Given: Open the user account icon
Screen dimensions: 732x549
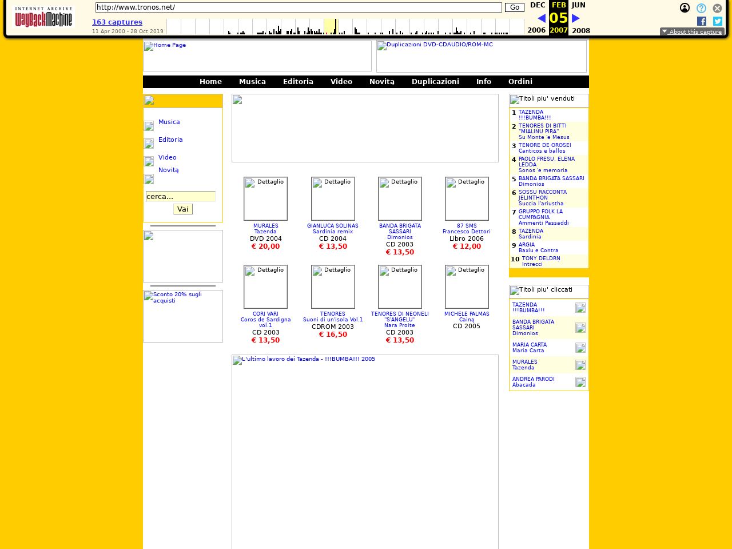Looking at the screenshot, I should 685,8.
